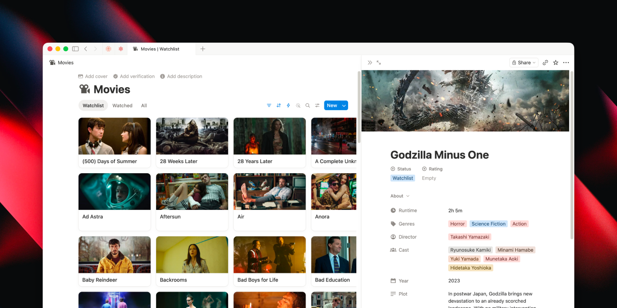Click the Cast property people icon
Image resolution: width=617 pixels, height=308 pixels.
(x=393, y=250)
